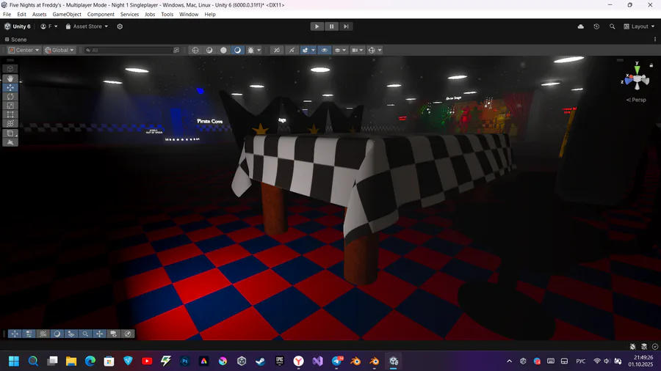Select the Move tool
661x371 pixels.
[10, 87]
